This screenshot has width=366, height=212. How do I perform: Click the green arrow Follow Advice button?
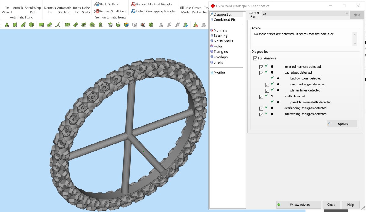coord(299,205)
